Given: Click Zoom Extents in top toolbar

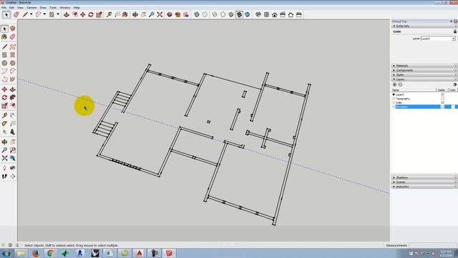Looking at the screenshot, I should point(160,14).
